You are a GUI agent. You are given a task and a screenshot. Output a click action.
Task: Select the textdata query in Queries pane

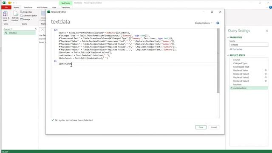point(20,33)
